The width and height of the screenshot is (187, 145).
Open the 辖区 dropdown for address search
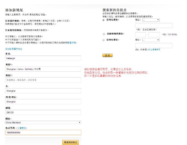point(151,20)
